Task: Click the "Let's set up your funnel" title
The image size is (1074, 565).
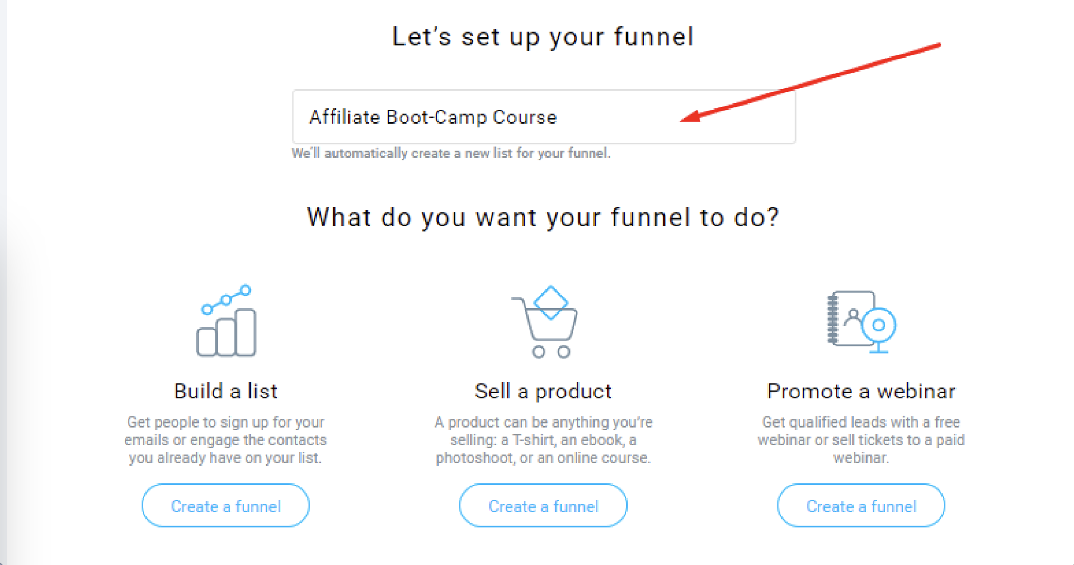Action: (543, 37)
